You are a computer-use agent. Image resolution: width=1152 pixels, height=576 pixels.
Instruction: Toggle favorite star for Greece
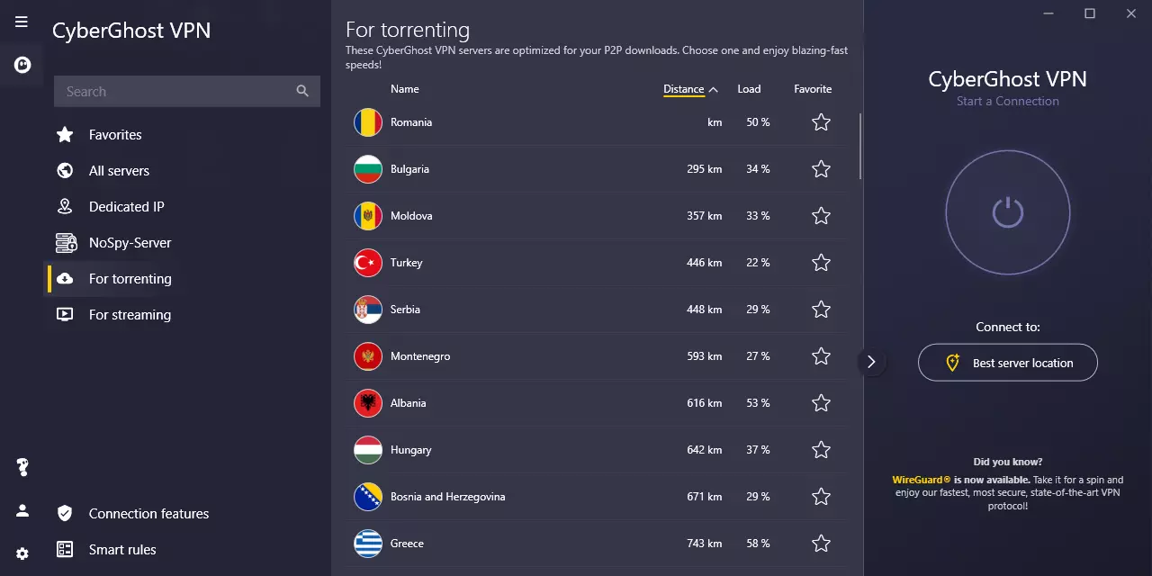point(821,544)
